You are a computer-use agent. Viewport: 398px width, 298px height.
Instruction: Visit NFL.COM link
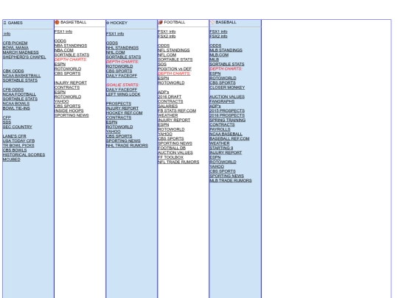click(x=167, y=54)
